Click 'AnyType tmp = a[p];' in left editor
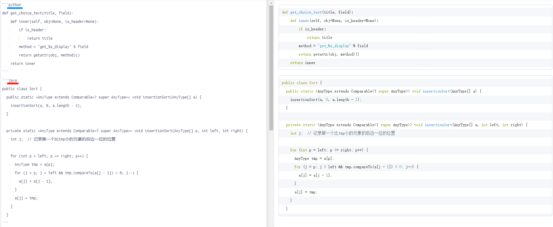553x227 pixels. 34,165
